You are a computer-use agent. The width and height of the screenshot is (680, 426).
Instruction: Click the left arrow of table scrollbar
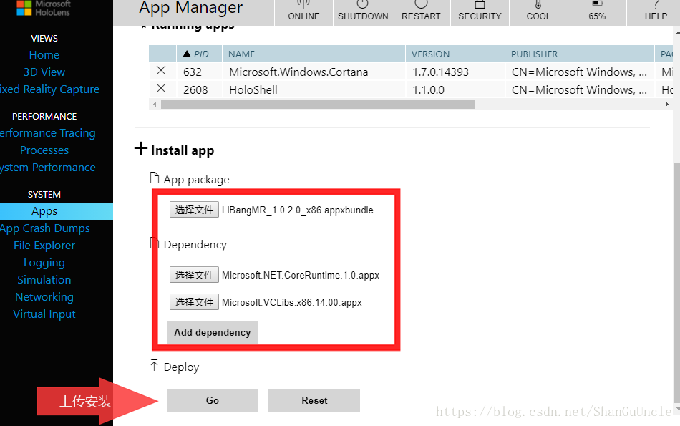[155, 104]
